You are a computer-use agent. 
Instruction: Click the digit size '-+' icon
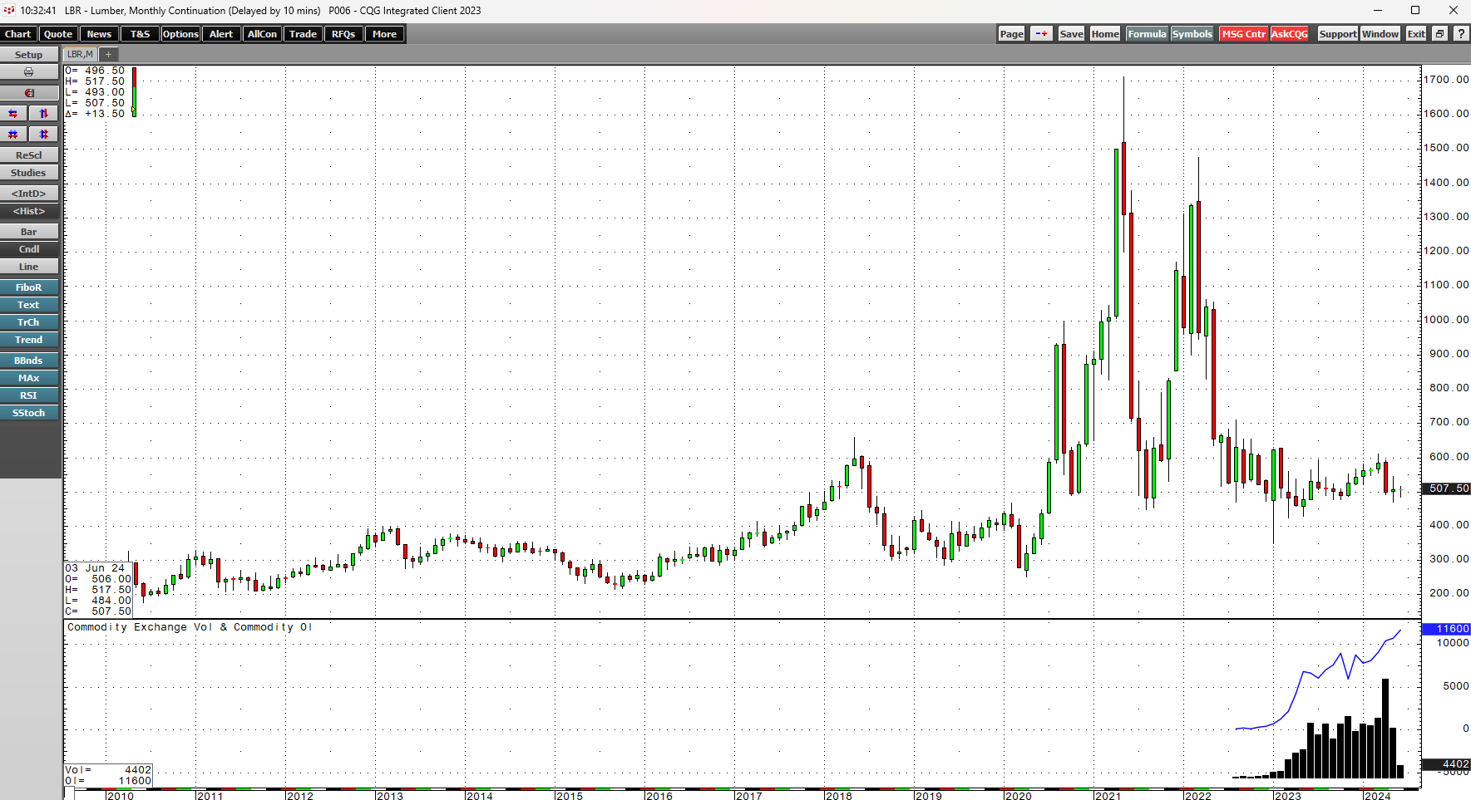1041,34
